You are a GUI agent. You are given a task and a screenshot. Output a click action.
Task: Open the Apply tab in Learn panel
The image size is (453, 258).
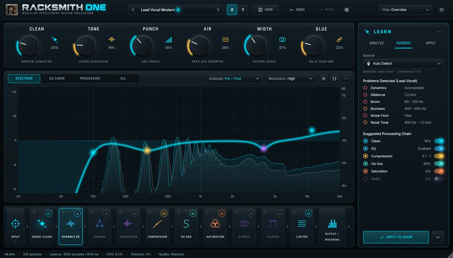pyautogui.click(x=431, y=43)
